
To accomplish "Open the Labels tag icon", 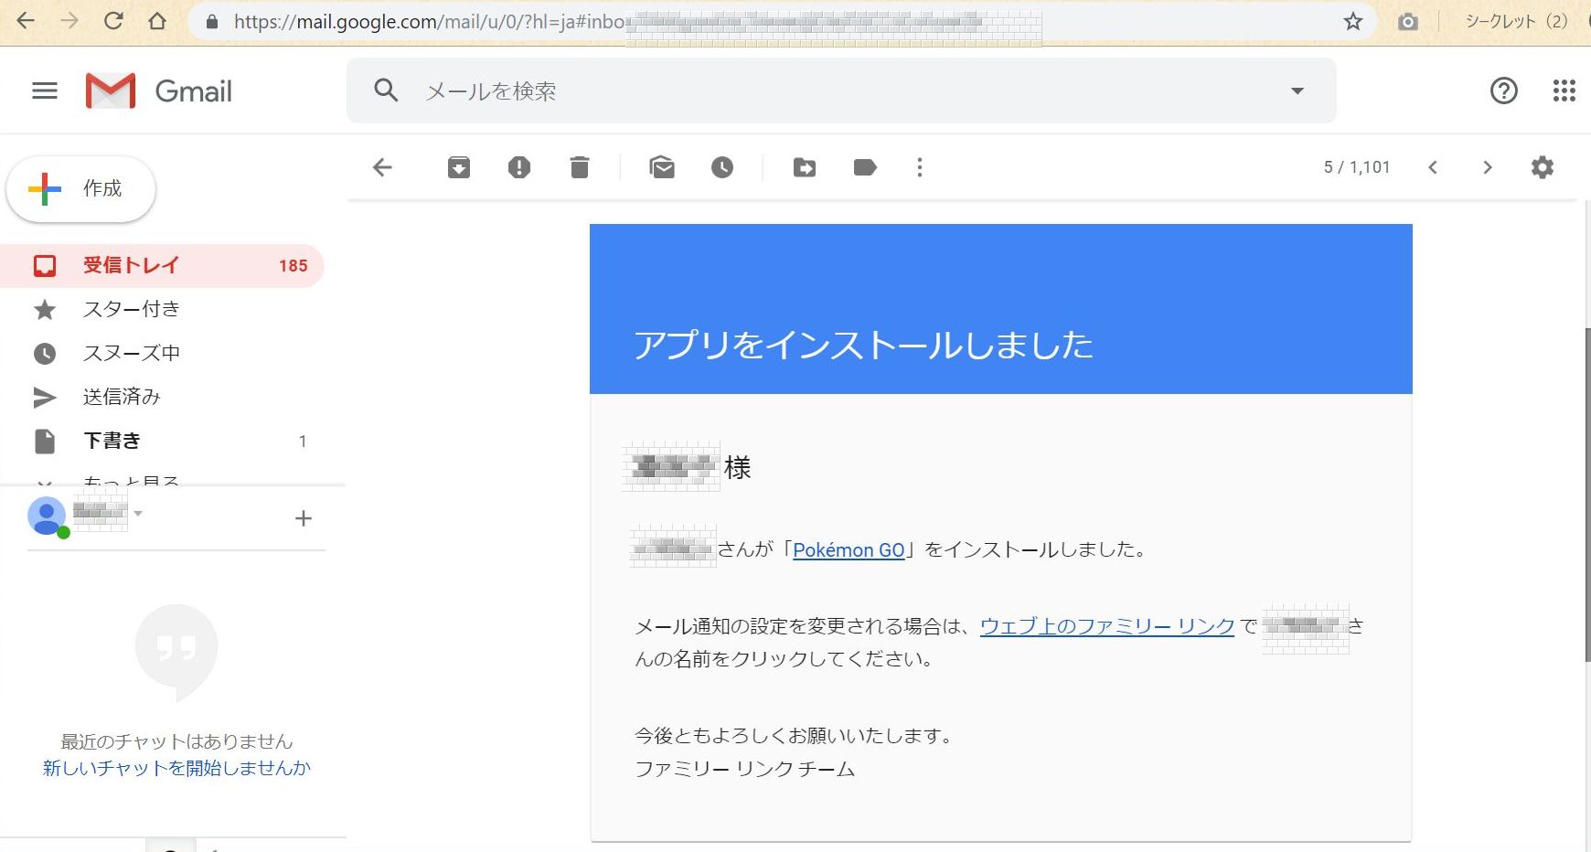I will 865,167.
